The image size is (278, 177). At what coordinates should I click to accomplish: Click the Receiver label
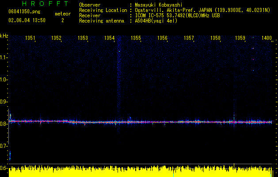[x=90, y=15]
